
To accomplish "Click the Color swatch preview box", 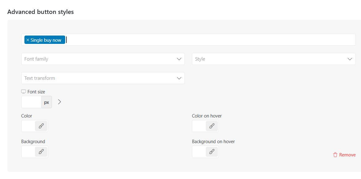I will click(x=28, y=126).
